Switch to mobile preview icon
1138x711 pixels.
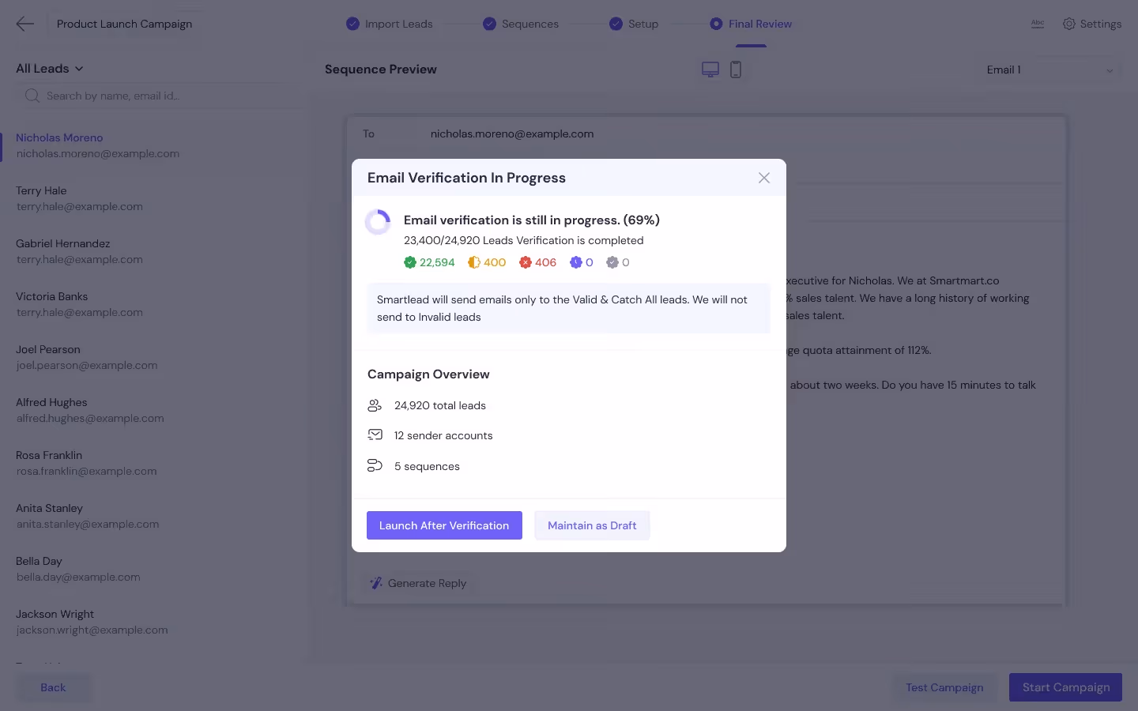(736, 70)
